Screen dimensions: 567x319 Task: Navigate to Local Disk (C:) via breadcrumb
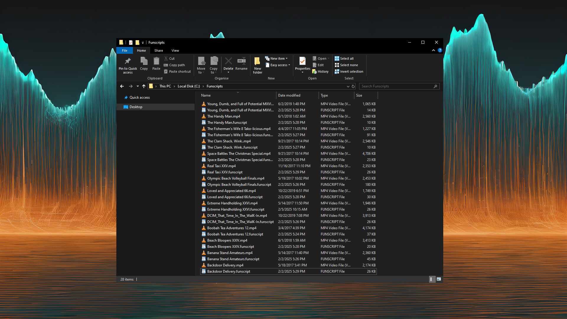pyautogui.click(x=188, y=86)
